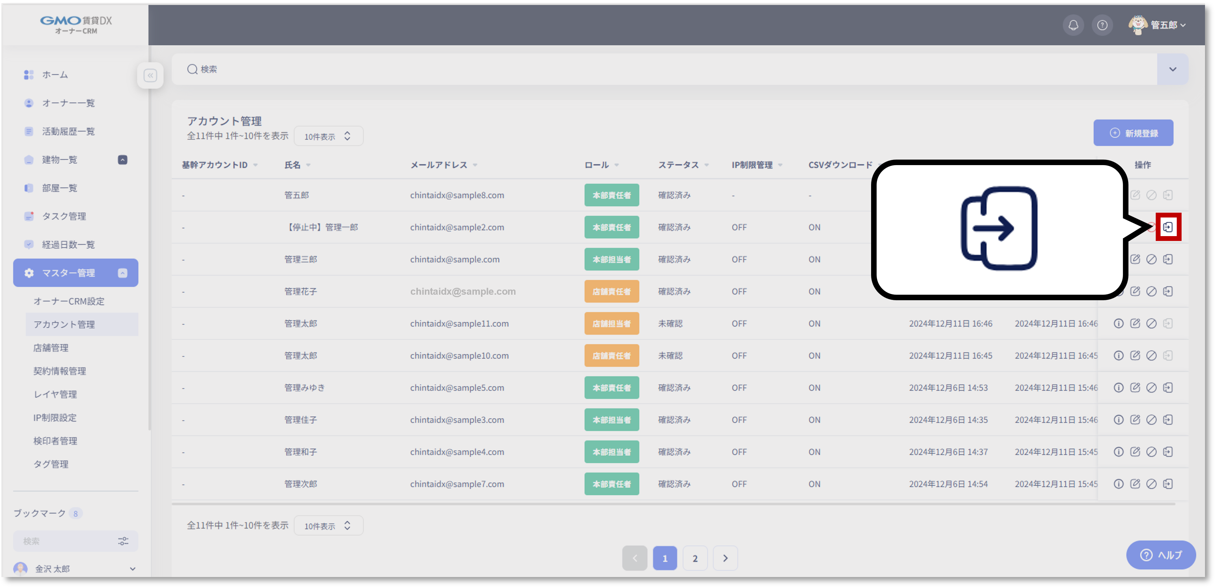Sort by the ロール column arrow
Image resolution: width=1215 pixels, height=587 pixels.
(616, 165)
